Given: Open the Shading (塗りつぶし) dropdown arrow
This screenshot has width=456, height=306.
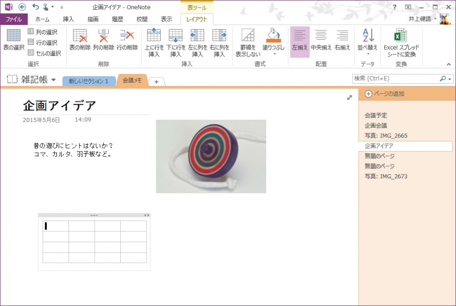Looking at the screenshot, I should tap(274, 54).
